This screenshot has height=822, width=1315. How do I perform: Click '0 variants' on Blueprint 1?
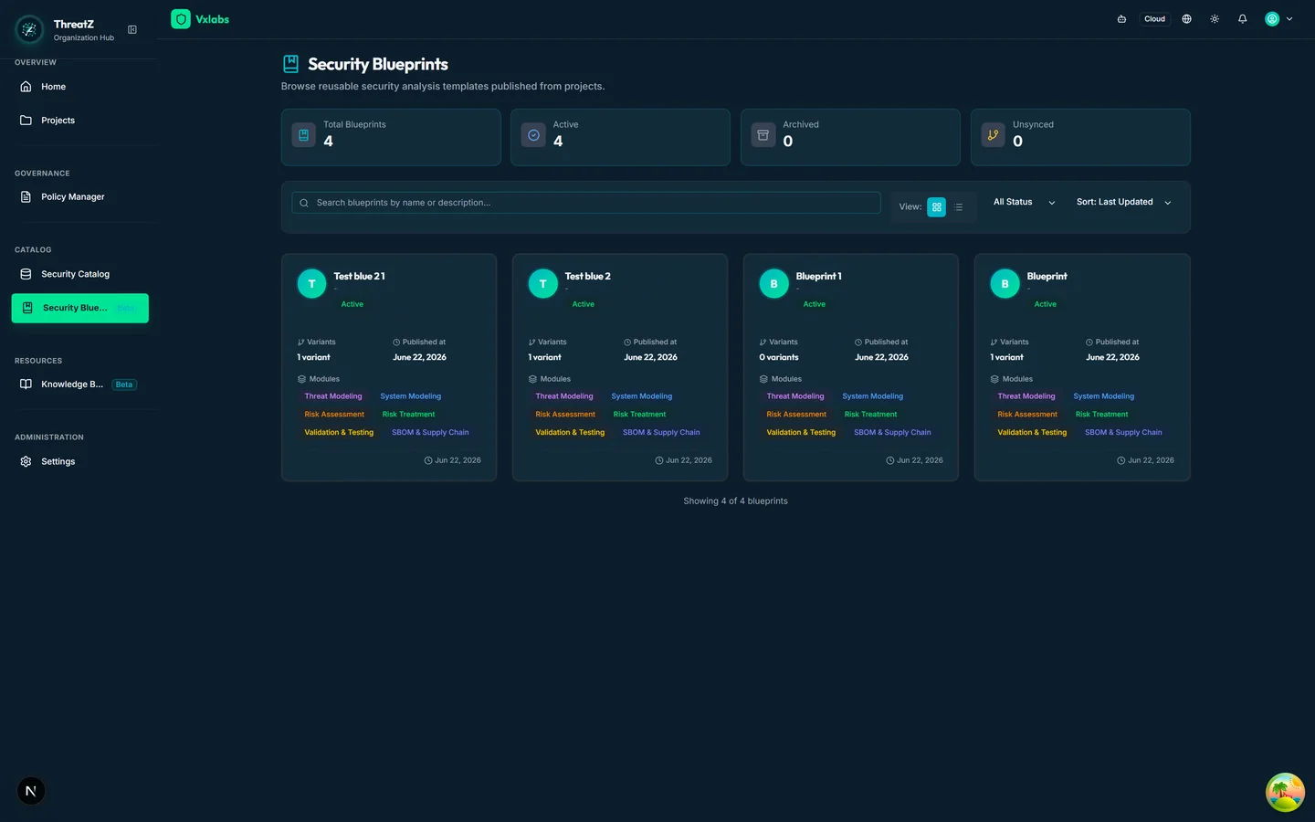pyautogui.click(x=779, y=357)
